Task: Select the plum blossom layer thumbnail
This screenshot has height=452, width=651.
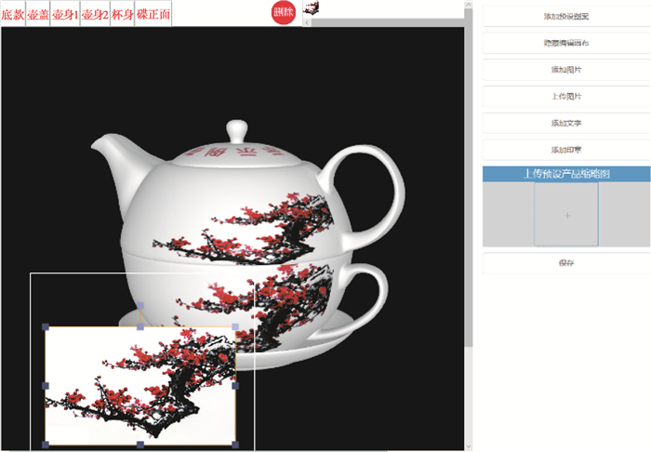Action: click(x=312, y=8)
